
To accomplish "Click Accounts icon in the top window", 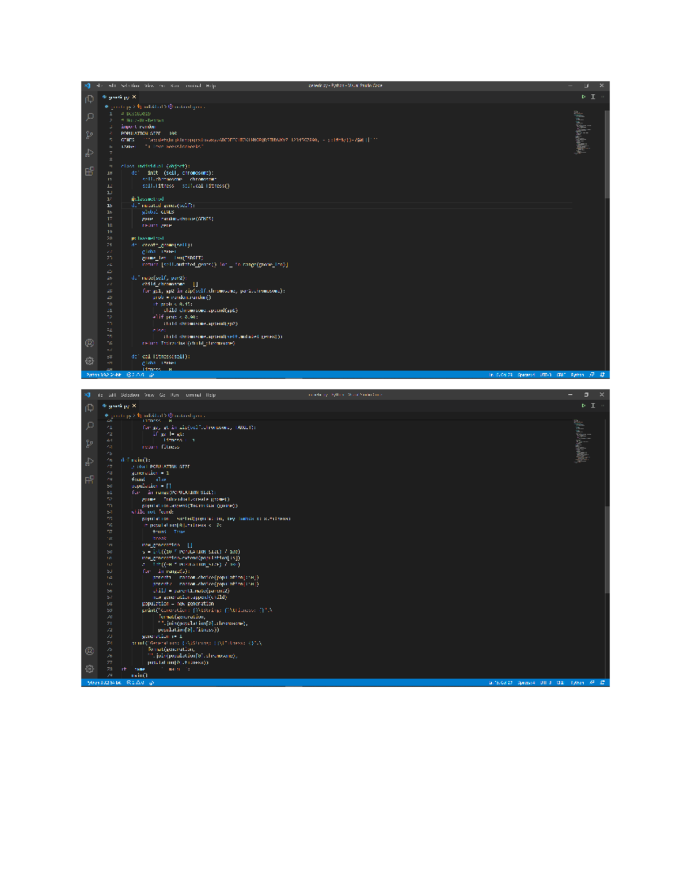I will pyautogui.click(x=89, y=343).
